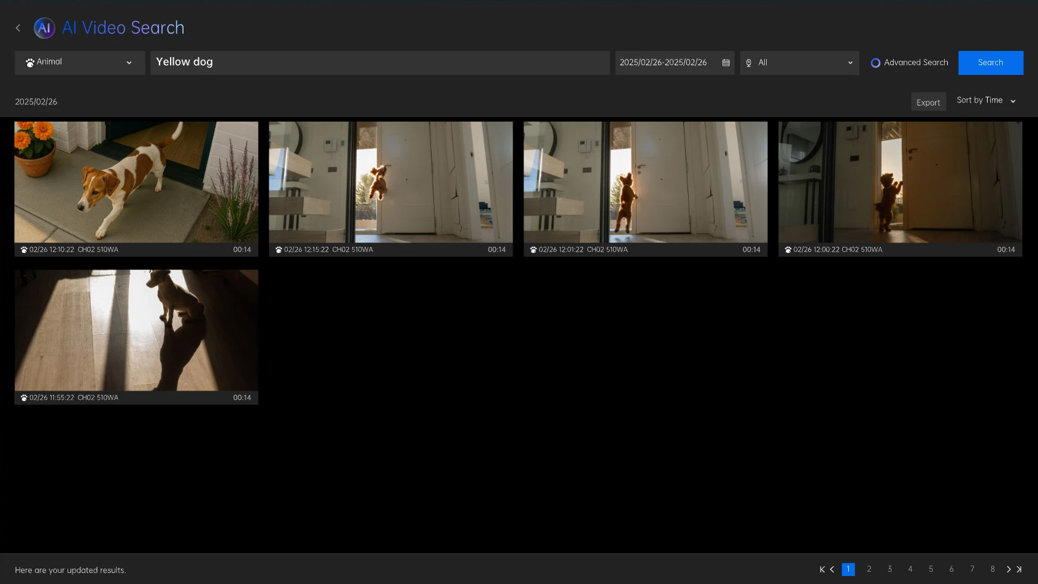Screen dimensions: 1038x584
Task: Switch to results page 2
Action: coord(869,569)
